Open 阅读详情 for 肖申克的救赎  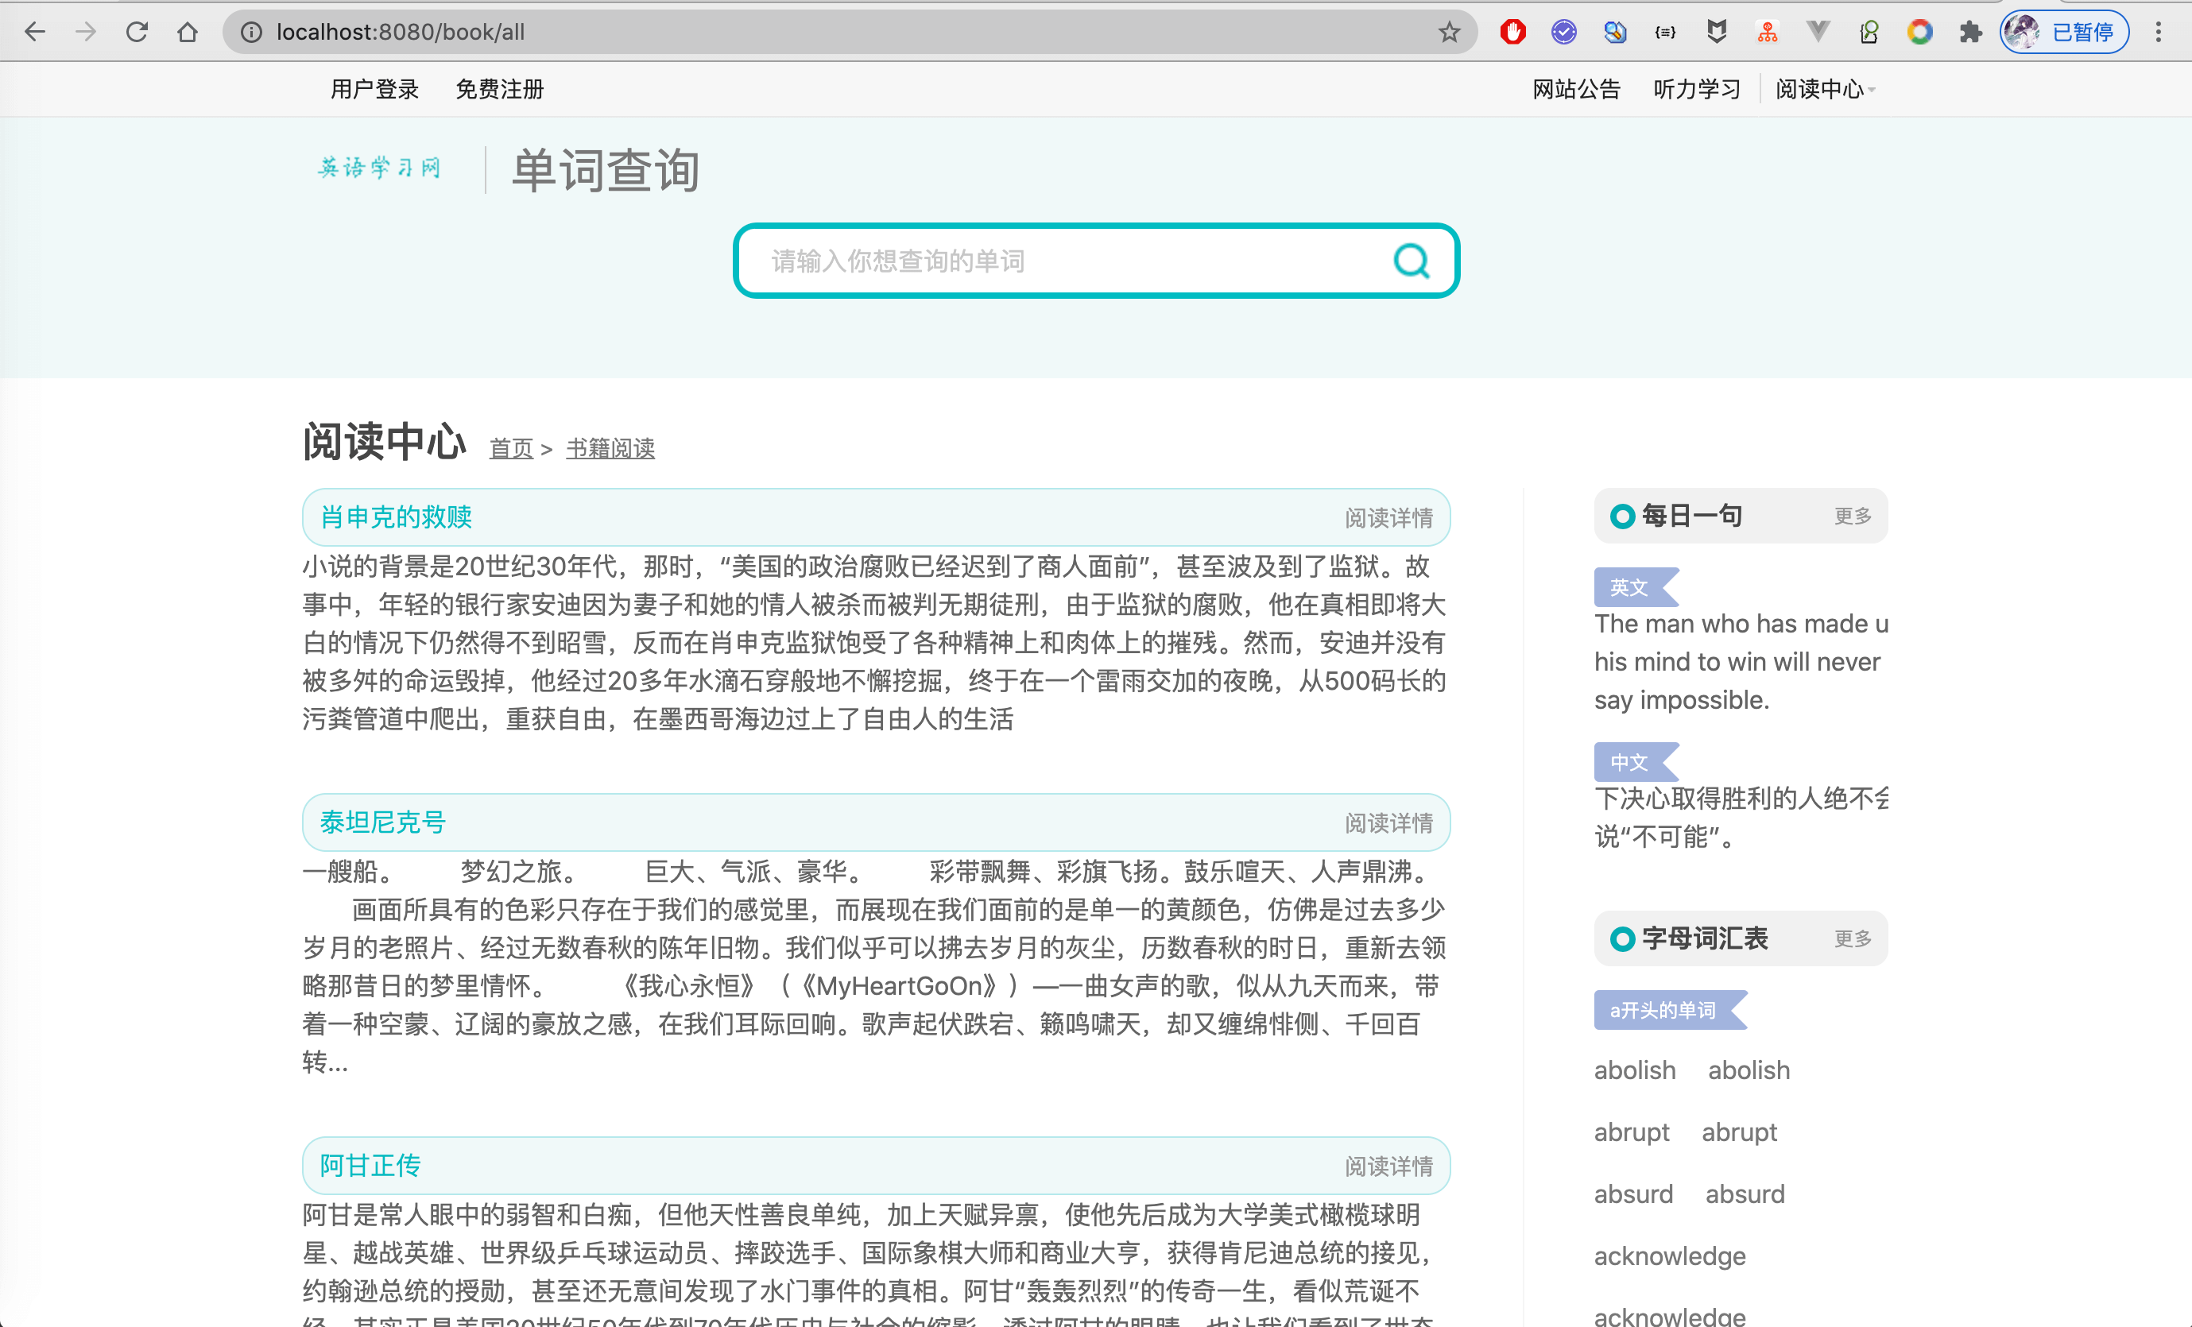pos(1388,517)
